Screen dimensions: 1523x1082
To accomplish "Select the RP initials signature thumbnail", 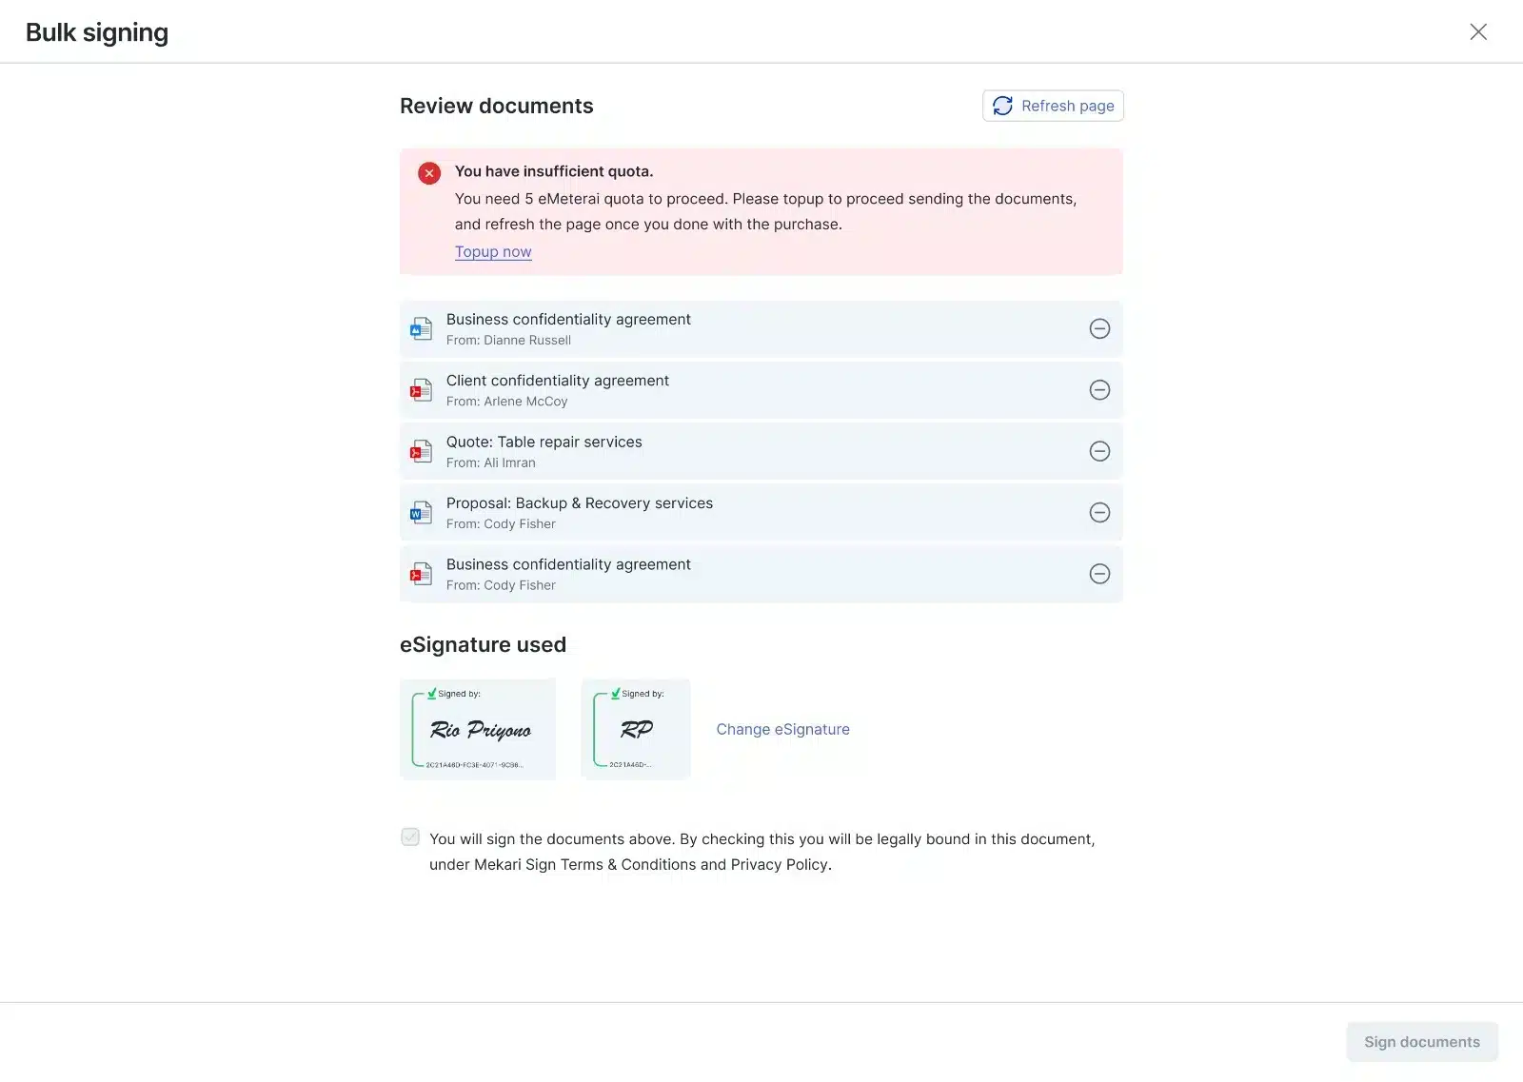I will [636, 729].
